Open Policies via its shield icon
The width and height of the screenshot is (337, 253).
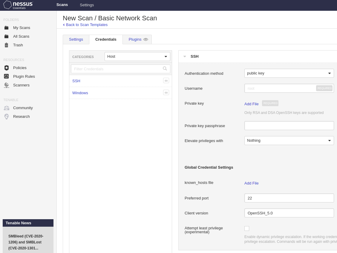point(6,68)
